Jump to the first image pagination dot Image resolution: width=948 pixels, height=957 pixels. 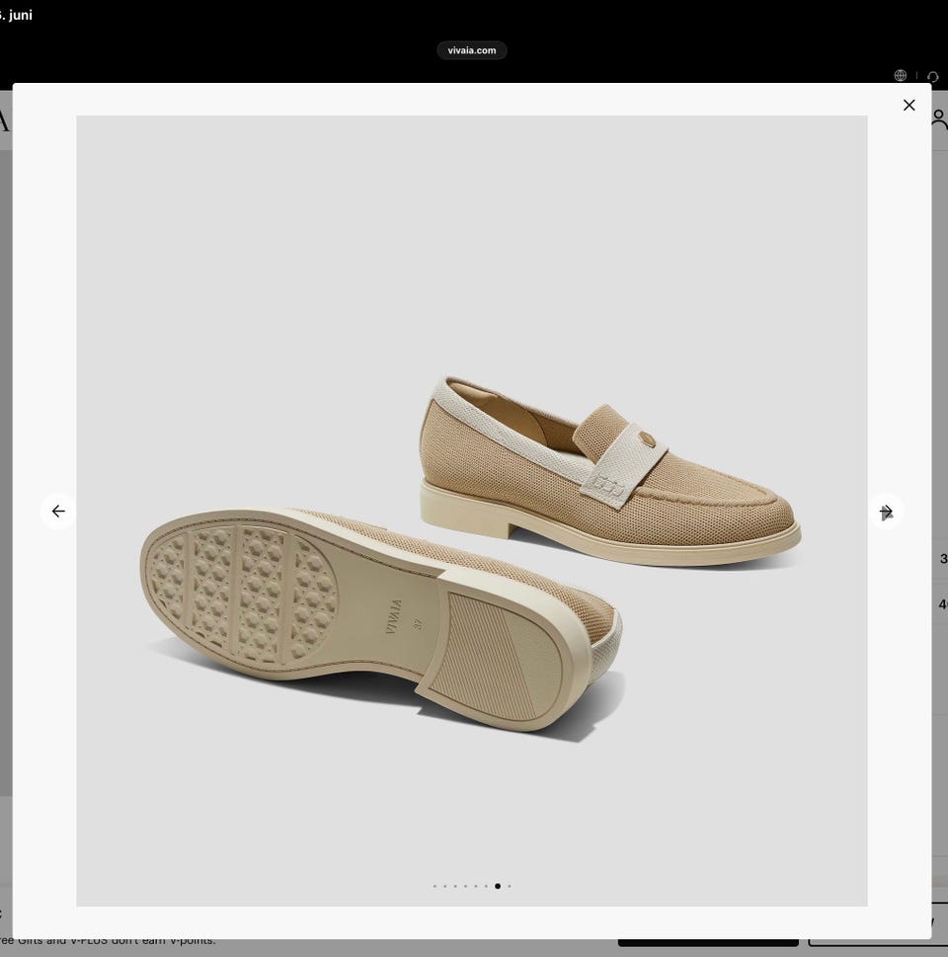click(x=434, y=886)
